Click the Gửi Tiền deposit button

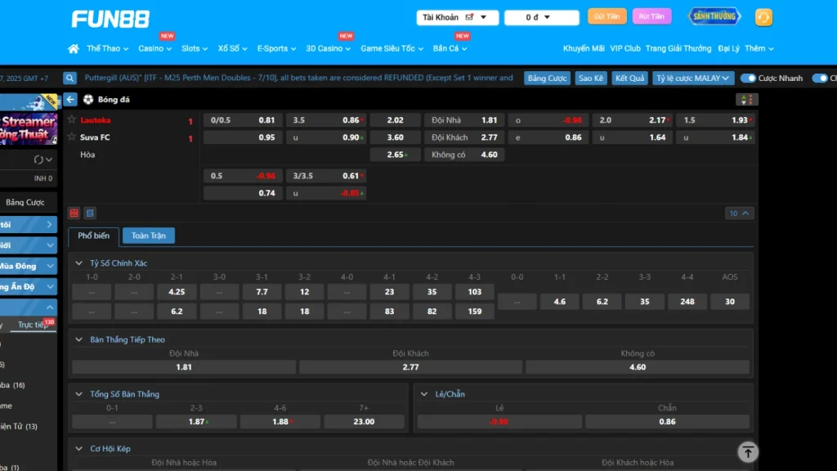pyautogui.click(x=606, y=16)
